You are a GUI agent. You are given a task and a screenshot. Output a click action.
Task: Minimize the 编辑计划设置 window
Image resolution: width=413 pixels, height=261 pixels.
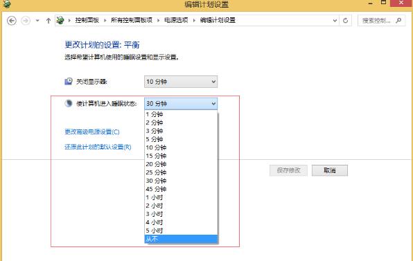pyautogui.click(x=370, y=3)
